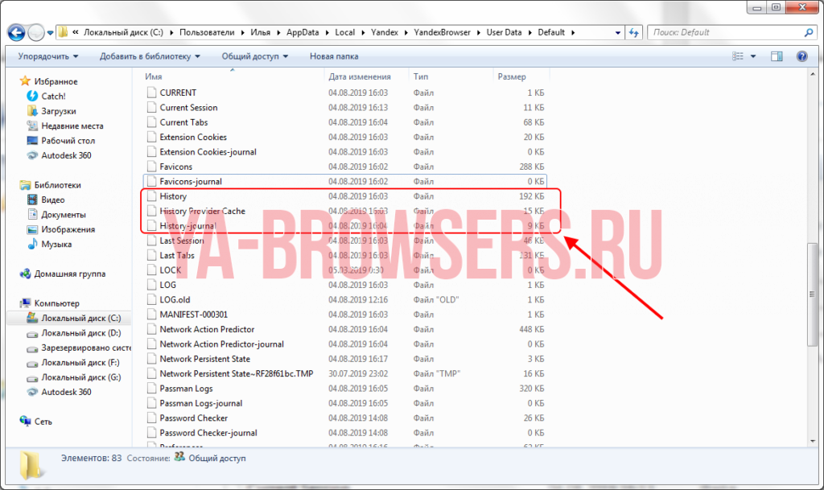
Task: Select the History file
Action: pos(173,196)
